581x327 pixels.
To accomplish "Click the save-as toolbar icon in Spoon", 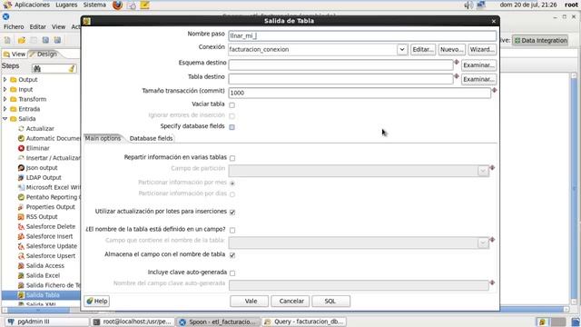I will [57, 40].
